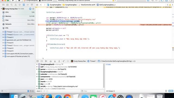
Task: Click the lldb console prompt
Action: 108,65
